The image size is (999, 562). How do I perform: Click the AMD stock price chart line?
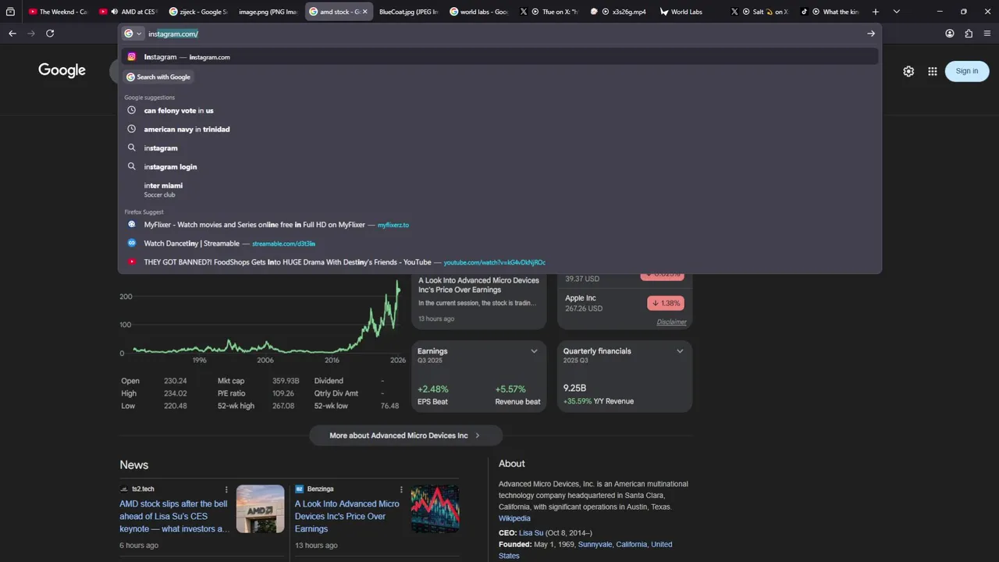point(265,316)
